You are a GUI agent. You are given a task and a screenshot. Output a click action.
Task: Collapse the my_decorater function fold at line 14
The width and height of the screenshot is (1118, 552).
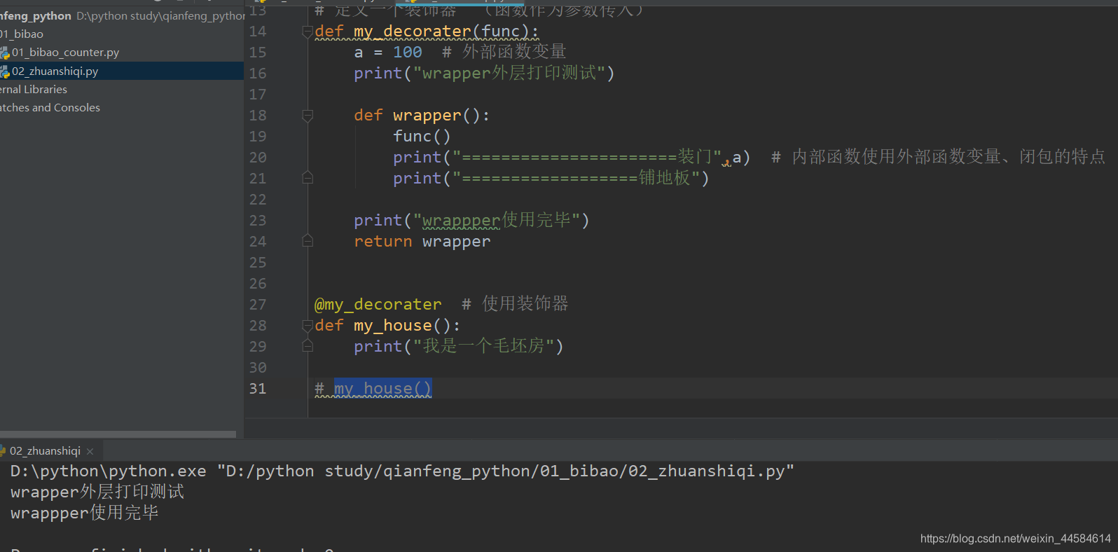307,32
